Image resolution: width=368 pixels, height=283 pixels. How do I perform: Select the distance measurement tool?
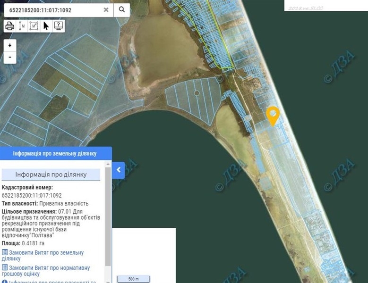(22, 26)
